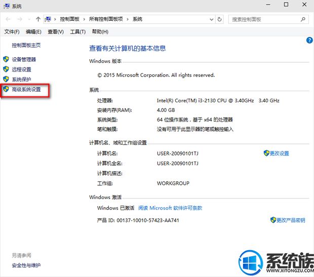Click the Forward navigation arrow

click(20, 19)
